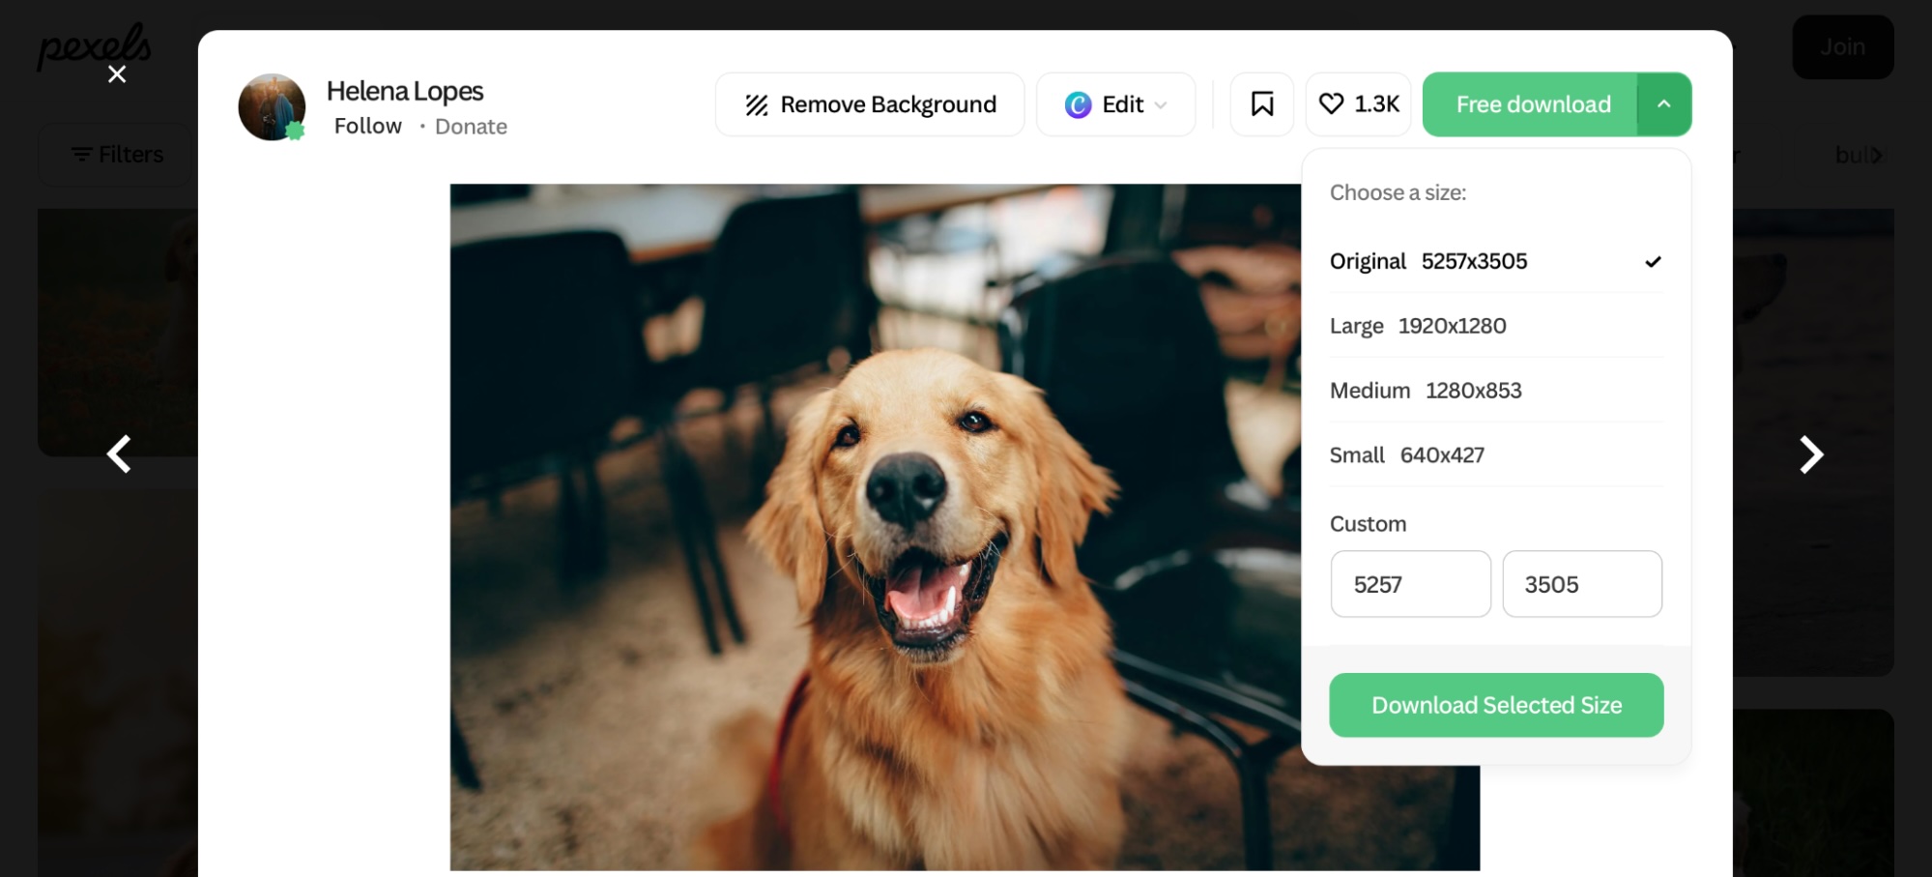This screenshot has height=877, width=1932.
Task: Donate to Helena Lopes
Action: pos(471,126)
